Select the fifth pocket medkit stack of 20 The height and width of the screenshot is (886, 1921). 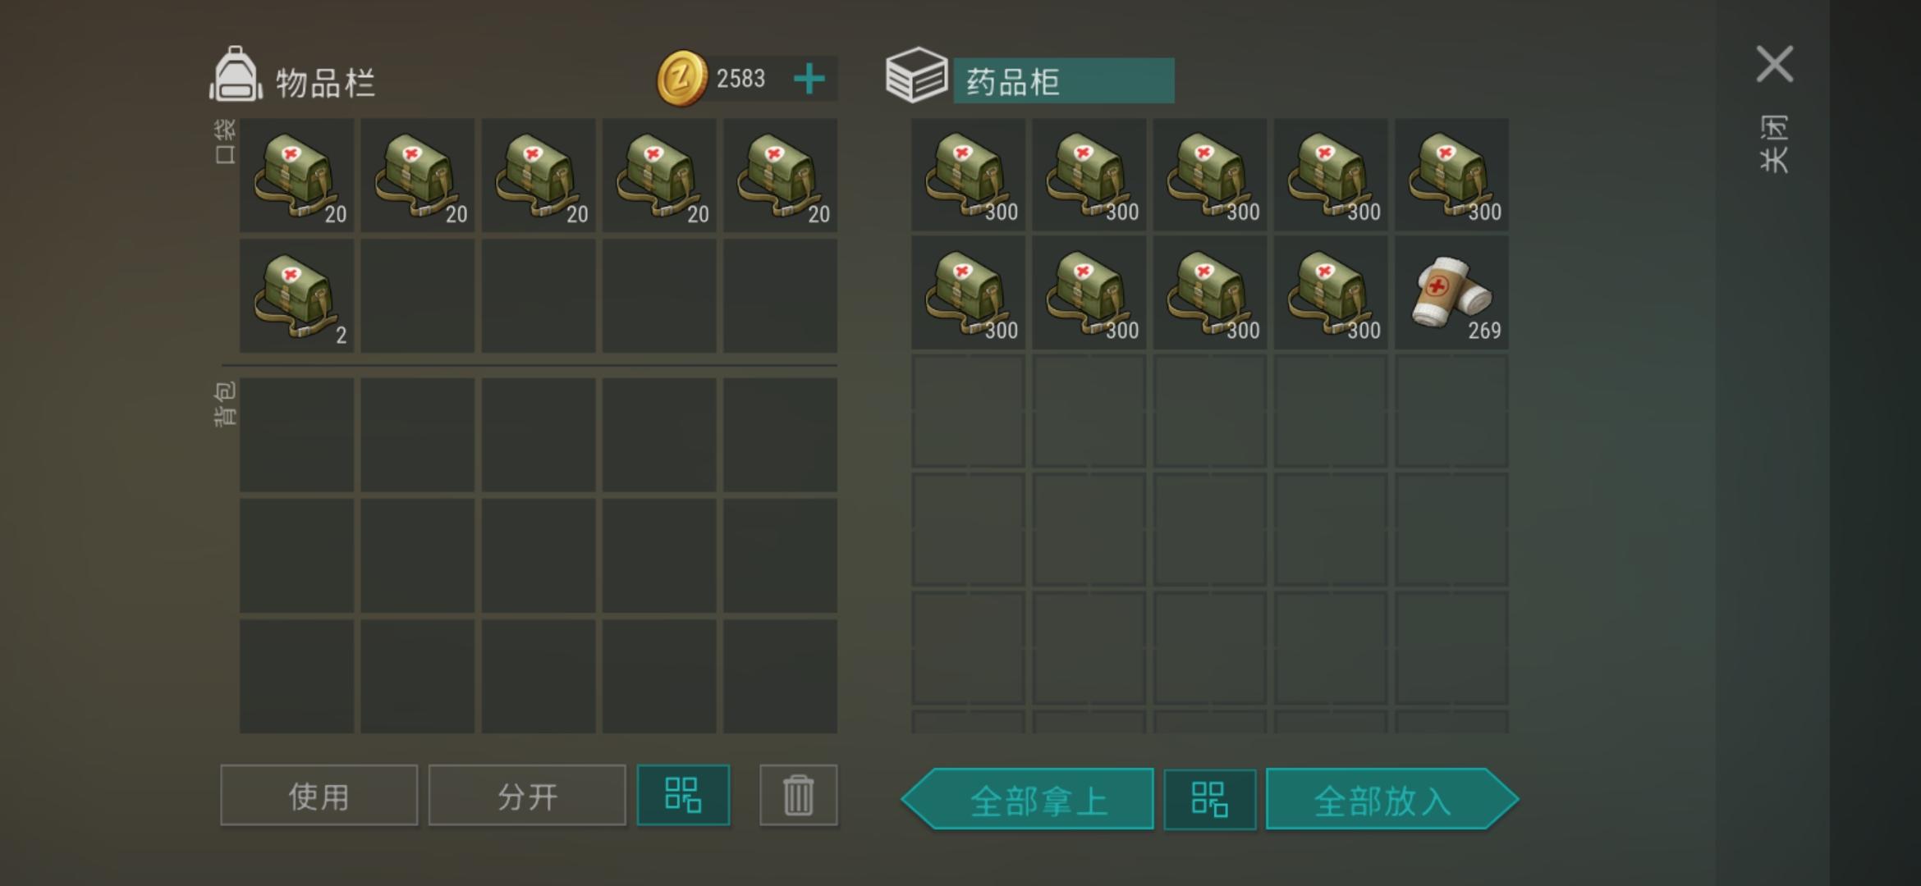click(780, 175)
